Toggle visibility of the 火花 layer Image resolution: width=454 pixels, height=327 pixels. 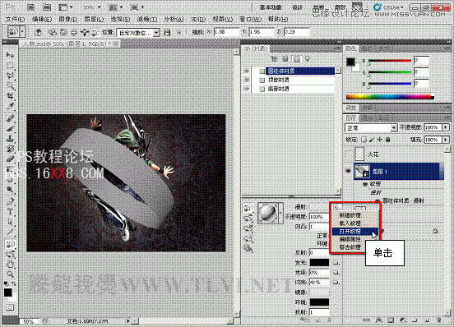(349, 154)
